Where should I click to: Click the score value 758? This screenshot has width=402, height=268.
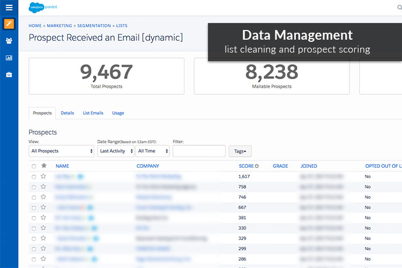(242, 187)
